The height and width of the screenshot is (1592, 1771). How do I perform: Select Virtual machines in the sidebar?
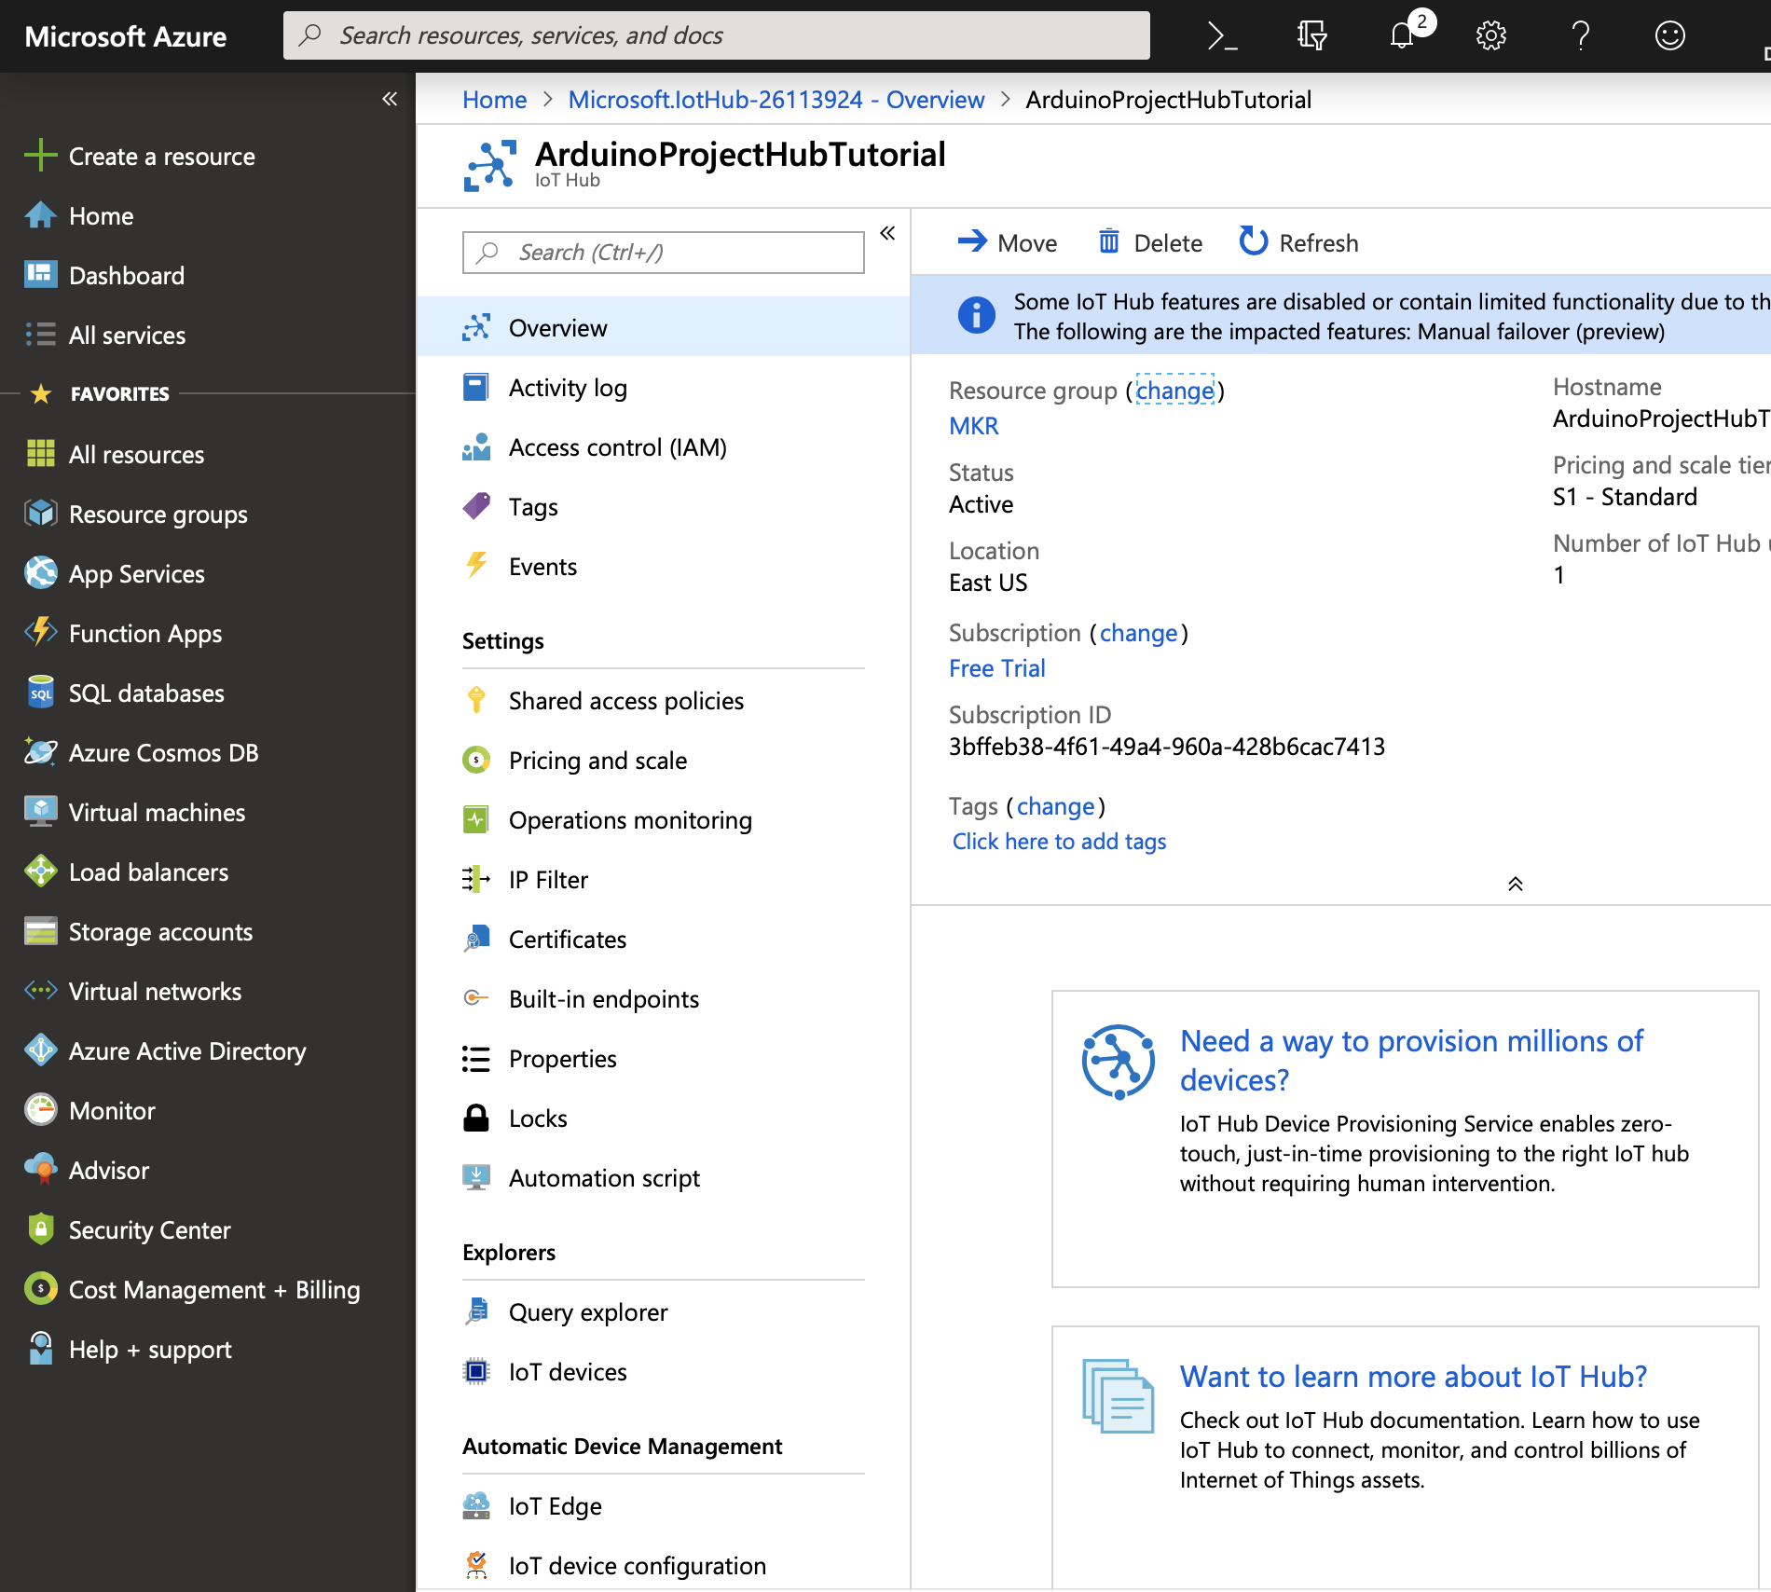157,812
